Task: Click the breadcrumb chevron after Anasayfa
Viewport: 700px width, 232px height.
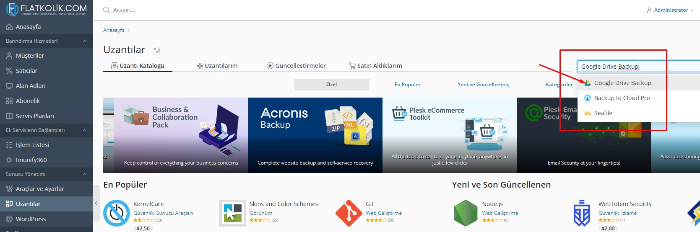Action: tap(129, 30)
